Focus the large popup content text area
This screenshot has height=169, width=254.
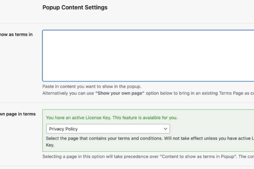click(148, 56)
